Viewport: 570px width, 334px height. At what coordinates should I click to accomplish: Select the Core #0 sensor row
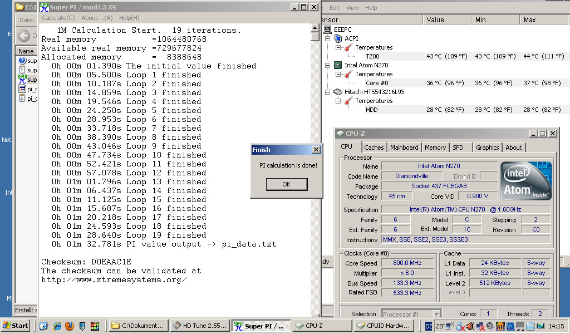point(466,83)
